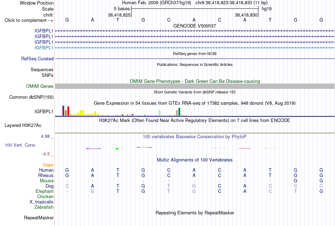
Task: Open the OMIM Genes track label
Action: (x=40, y=86)
